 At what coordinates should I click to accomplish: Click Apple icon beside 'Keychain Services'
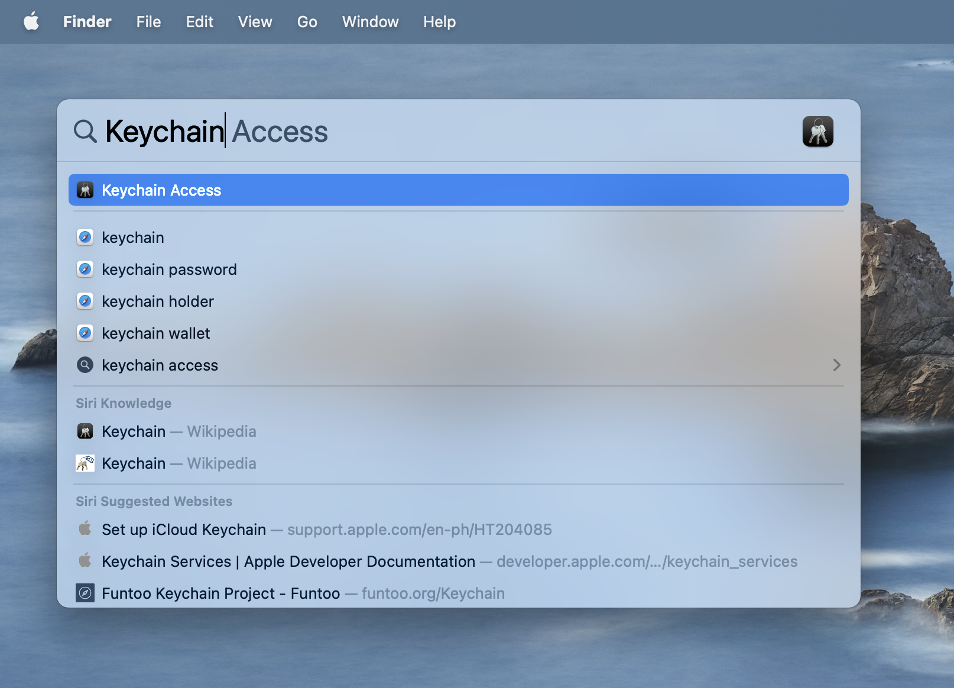85,560
